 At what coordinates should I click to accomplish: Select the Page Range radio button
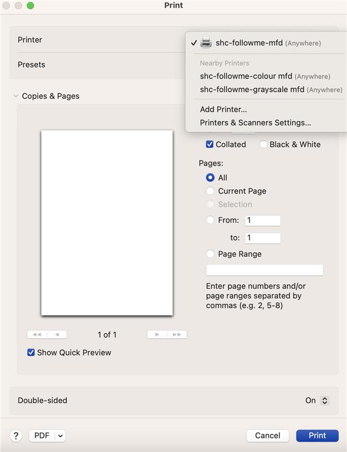(210, 254)
